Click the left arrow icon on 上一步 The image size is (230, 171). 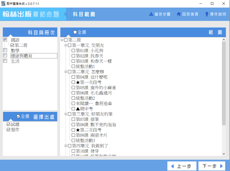tap(172, 166)
